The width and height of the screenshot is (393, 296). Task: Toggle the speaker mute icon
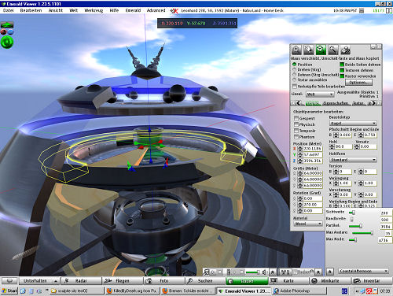264,272
